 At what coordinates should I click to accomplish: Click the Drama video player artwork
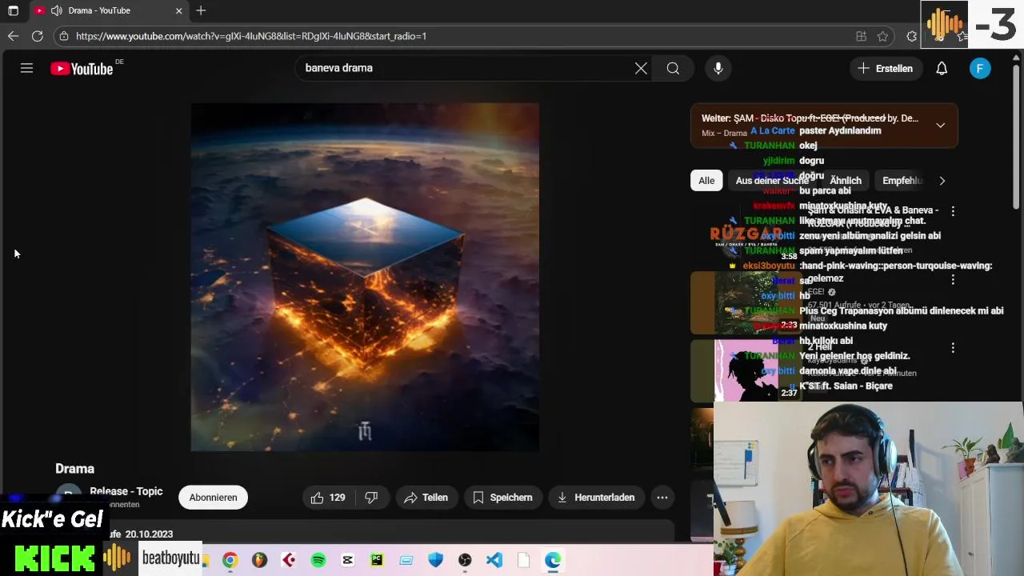tap(365, 277)
